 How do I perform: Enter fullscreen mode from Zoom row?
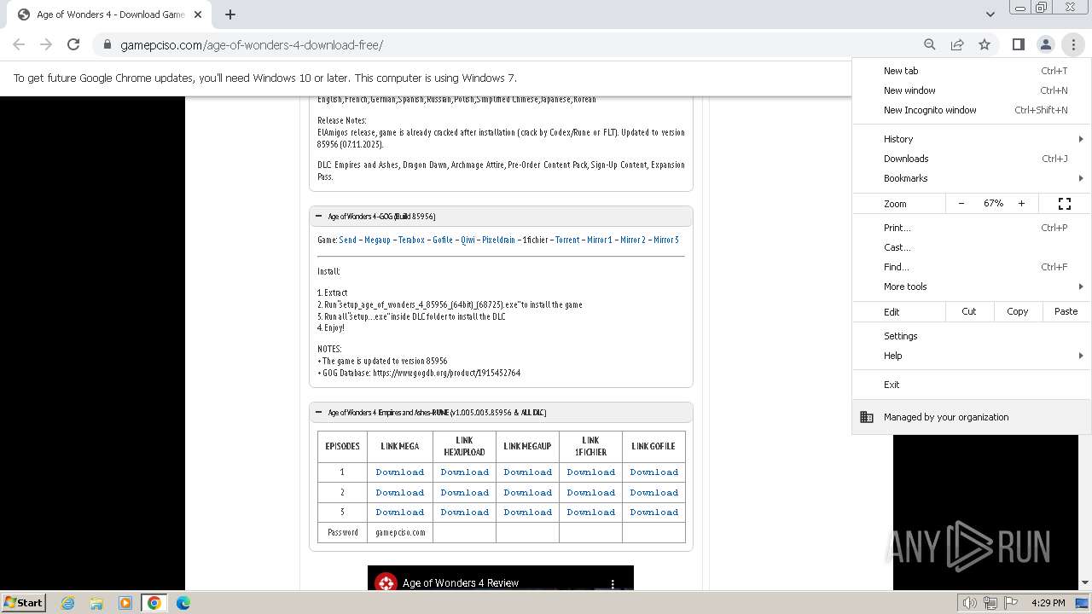1065,203
